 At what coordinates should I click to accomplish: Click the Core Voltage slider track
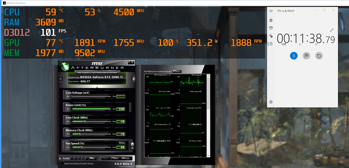point(91,96)
